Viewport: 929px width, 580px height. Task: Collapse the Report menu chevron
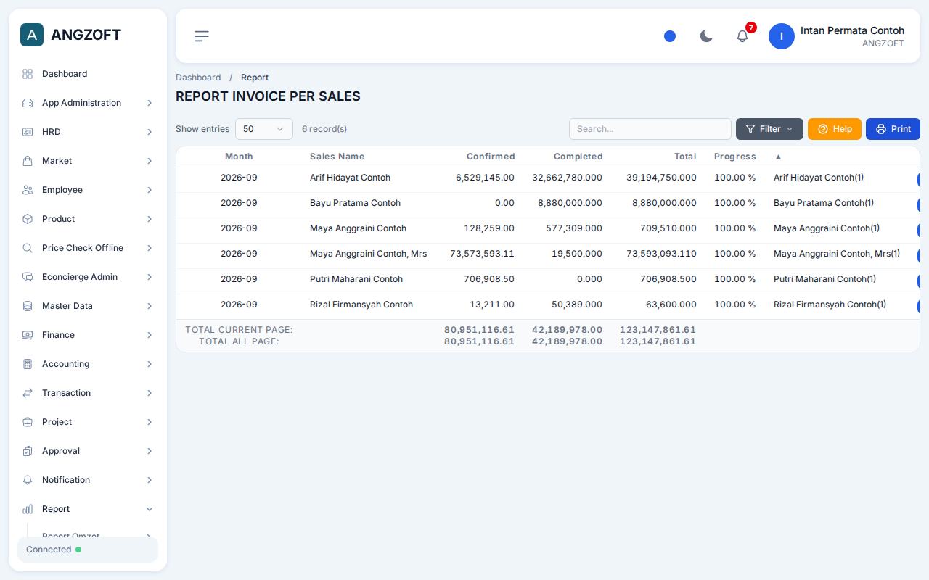tap(150, 509)
